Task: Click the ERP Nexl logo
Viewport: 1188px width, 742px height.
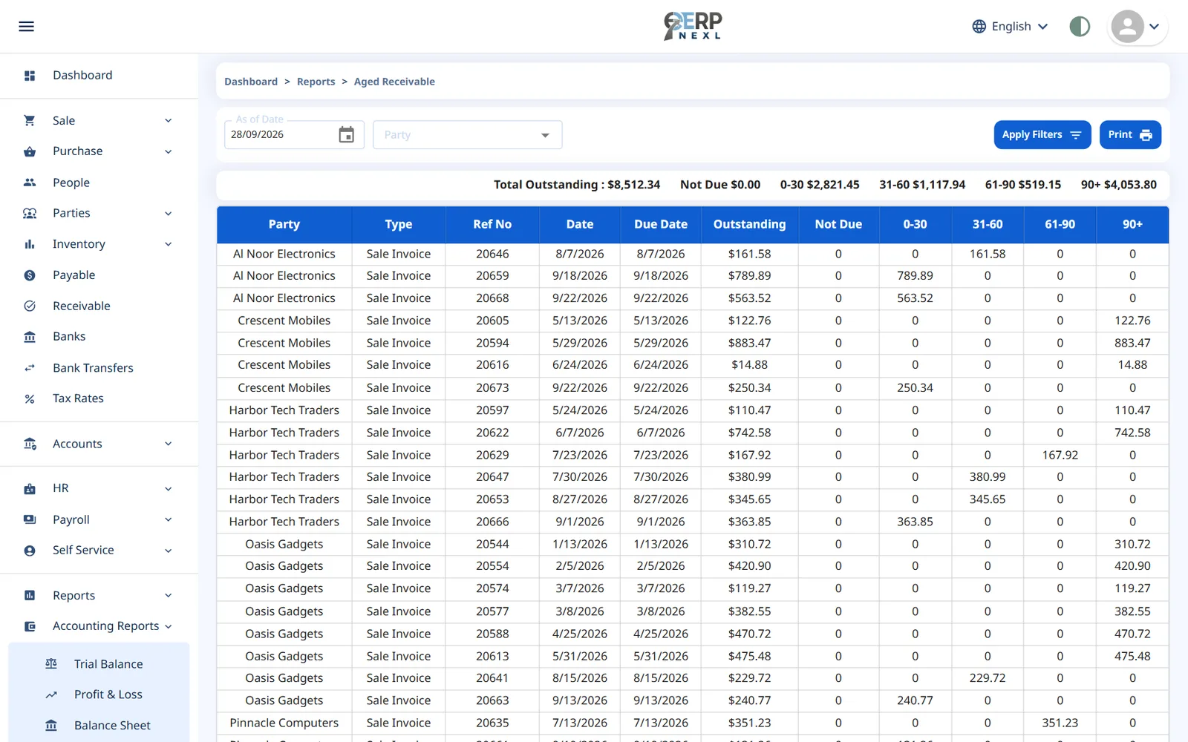Action: (x=692, y=26)
